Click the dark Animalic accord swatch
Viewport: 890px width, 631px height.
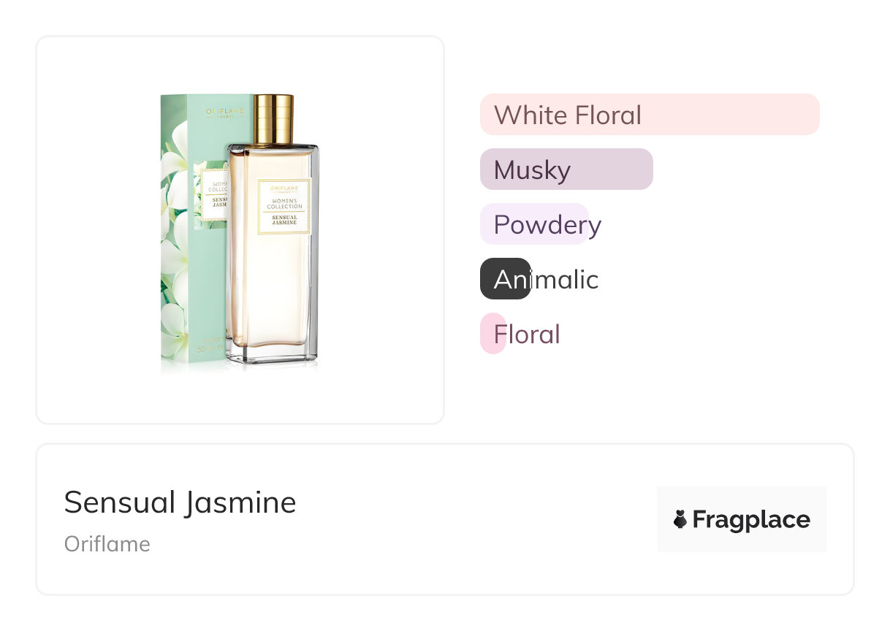pos(505,279)
